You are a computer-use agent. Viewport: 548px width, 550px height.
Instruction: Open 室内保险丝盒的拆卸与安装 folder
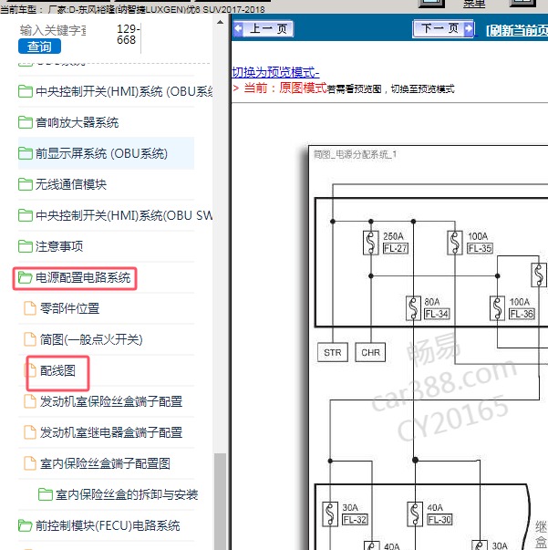119,494
